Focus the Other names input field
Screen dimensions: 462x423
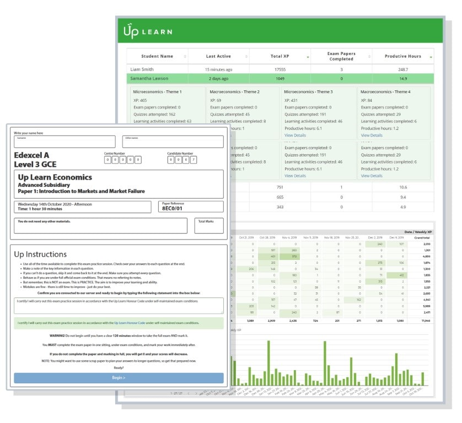pyautogui.click(x=173, y=142)
